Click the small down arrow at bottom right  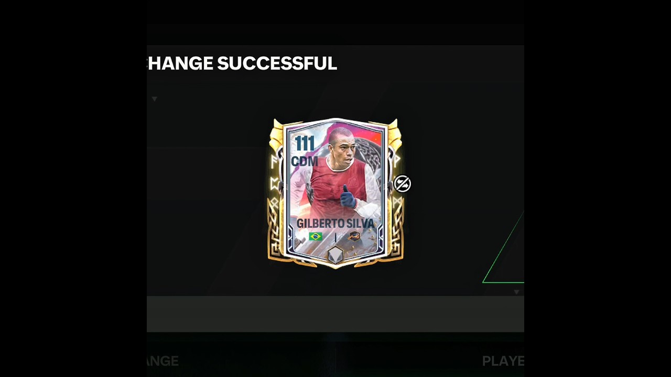pos(516,292)
